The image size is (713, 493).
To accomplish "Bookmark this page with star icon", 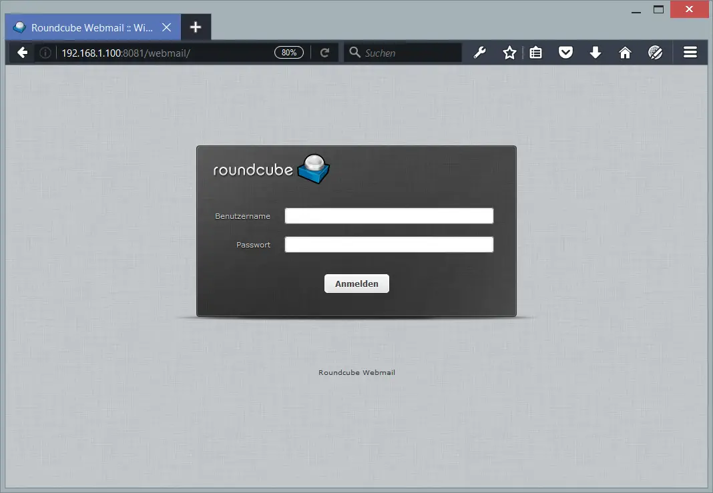I will (x=509, y=53).
